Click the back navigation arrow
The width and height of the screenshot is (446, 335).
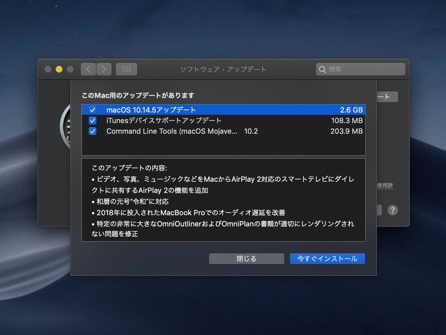point(88,69)
